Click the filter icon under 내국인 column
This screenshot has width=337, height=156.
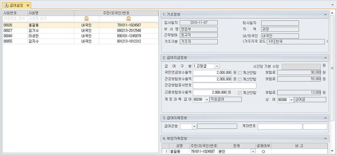87,19
